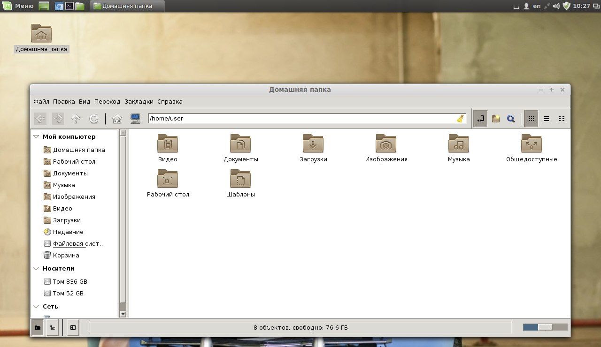The width and height of the screenshot is (601, 347).
Task: Open the Изображения folder
Action: click(x=386, y=148)
